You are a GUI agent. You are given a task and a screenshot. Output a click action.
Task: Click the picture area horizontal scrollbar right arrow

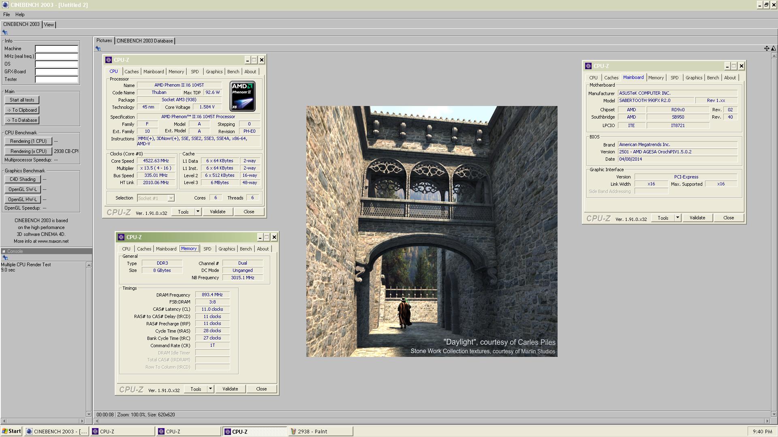767,421
